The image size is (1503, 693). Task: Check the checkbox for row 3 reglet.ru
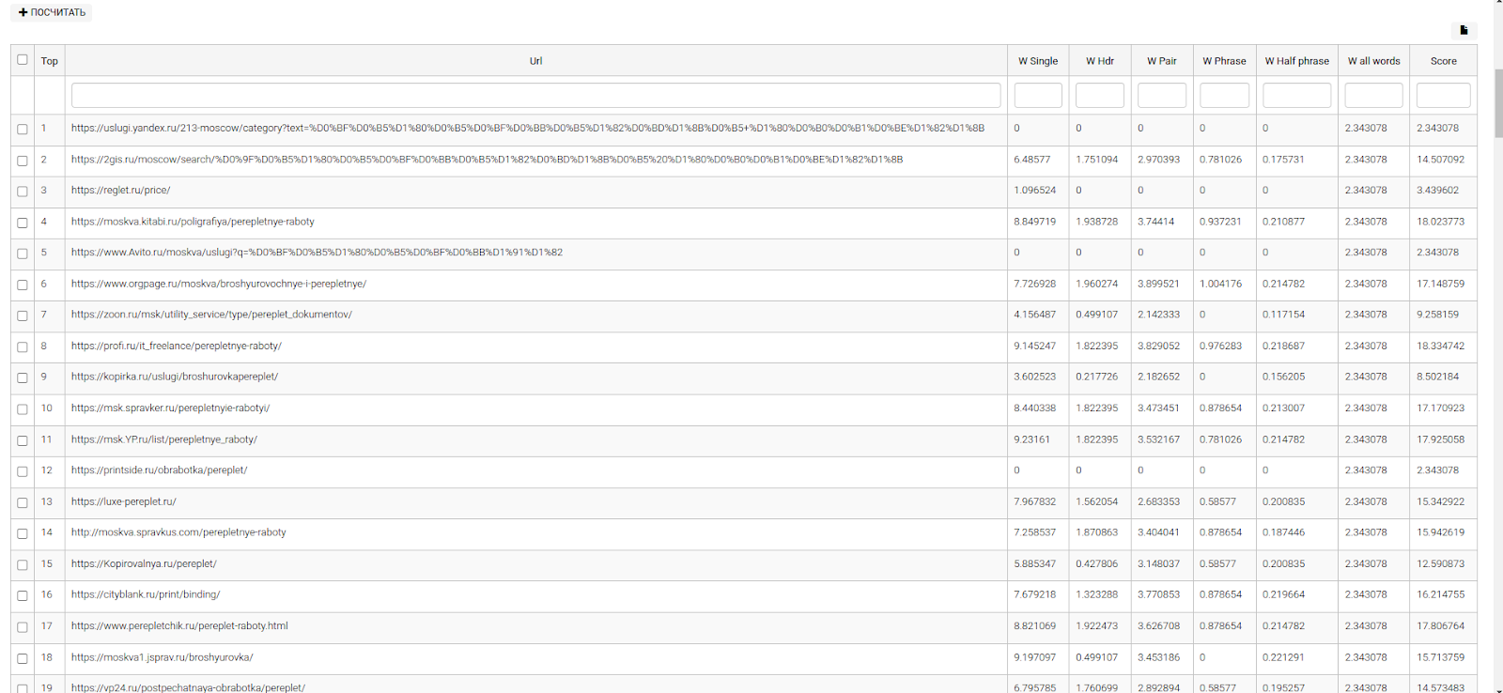tap(23, 192)
